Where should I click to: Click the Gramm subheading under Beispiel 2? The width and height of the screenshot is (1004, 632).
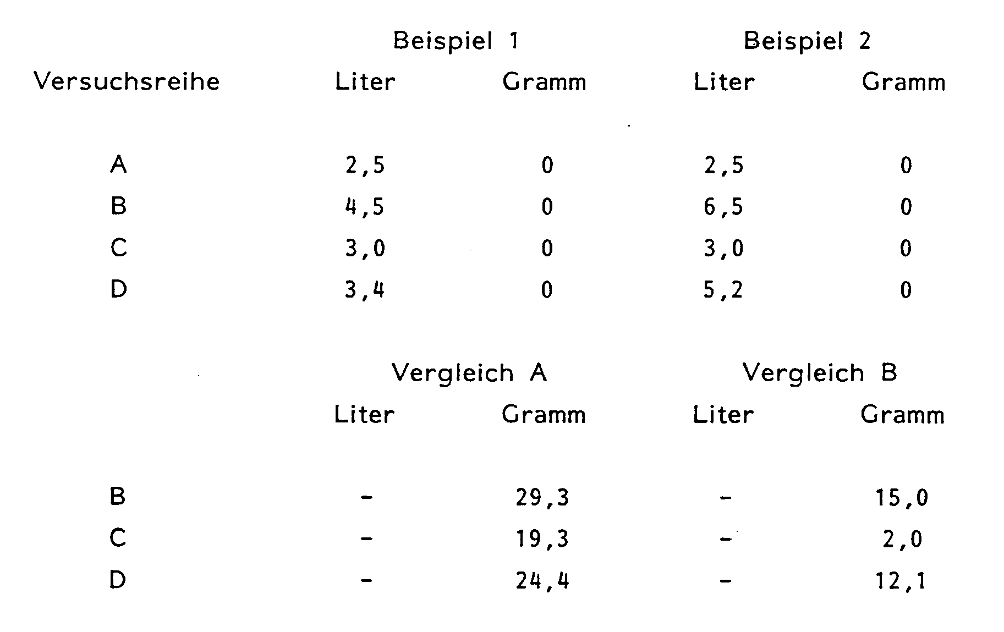[x=903, y=83]
